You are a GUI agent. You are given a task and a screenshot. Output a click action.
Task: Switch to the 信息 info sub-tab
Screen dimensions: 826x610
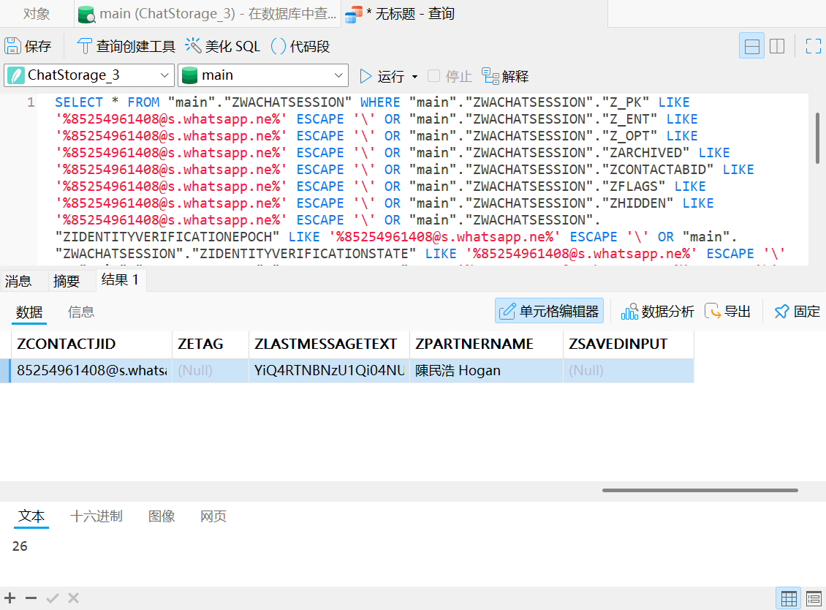click(81, 312)
